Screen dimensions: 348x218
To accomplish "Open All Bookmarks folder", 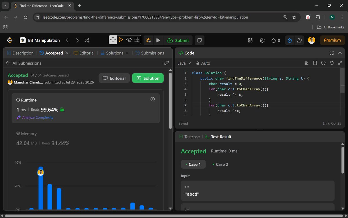I will pyautogui.click(x=331, y=27).
